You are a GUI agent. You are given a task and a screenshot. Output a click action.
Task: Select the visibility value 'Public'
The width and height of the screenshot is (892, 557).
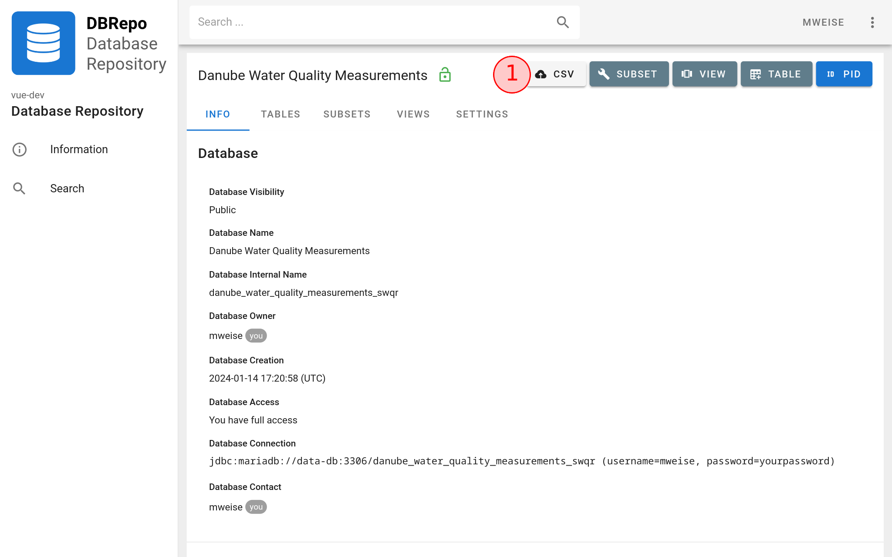tap(222, 210)
